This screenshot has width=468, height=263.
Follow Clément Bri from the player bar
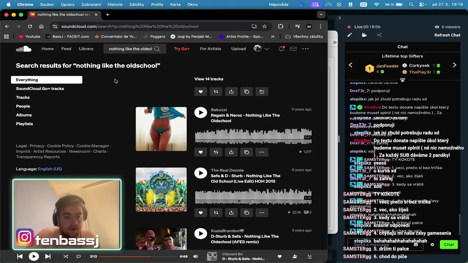(295, 256)
